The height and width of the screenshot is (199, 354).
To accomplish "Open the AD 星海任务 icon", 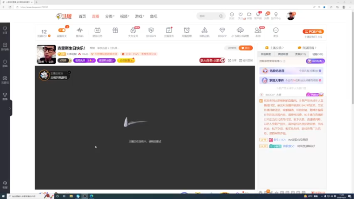I will pos(97,32).
